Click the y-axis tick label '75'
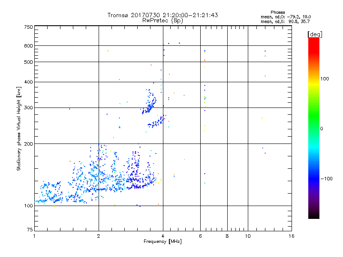The image size is (343, 257). [x=30, y=230]
